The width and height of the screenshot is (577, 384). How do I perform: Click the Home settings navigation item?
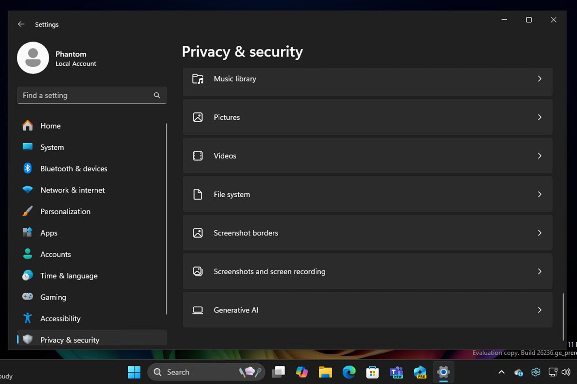[50, 126]
